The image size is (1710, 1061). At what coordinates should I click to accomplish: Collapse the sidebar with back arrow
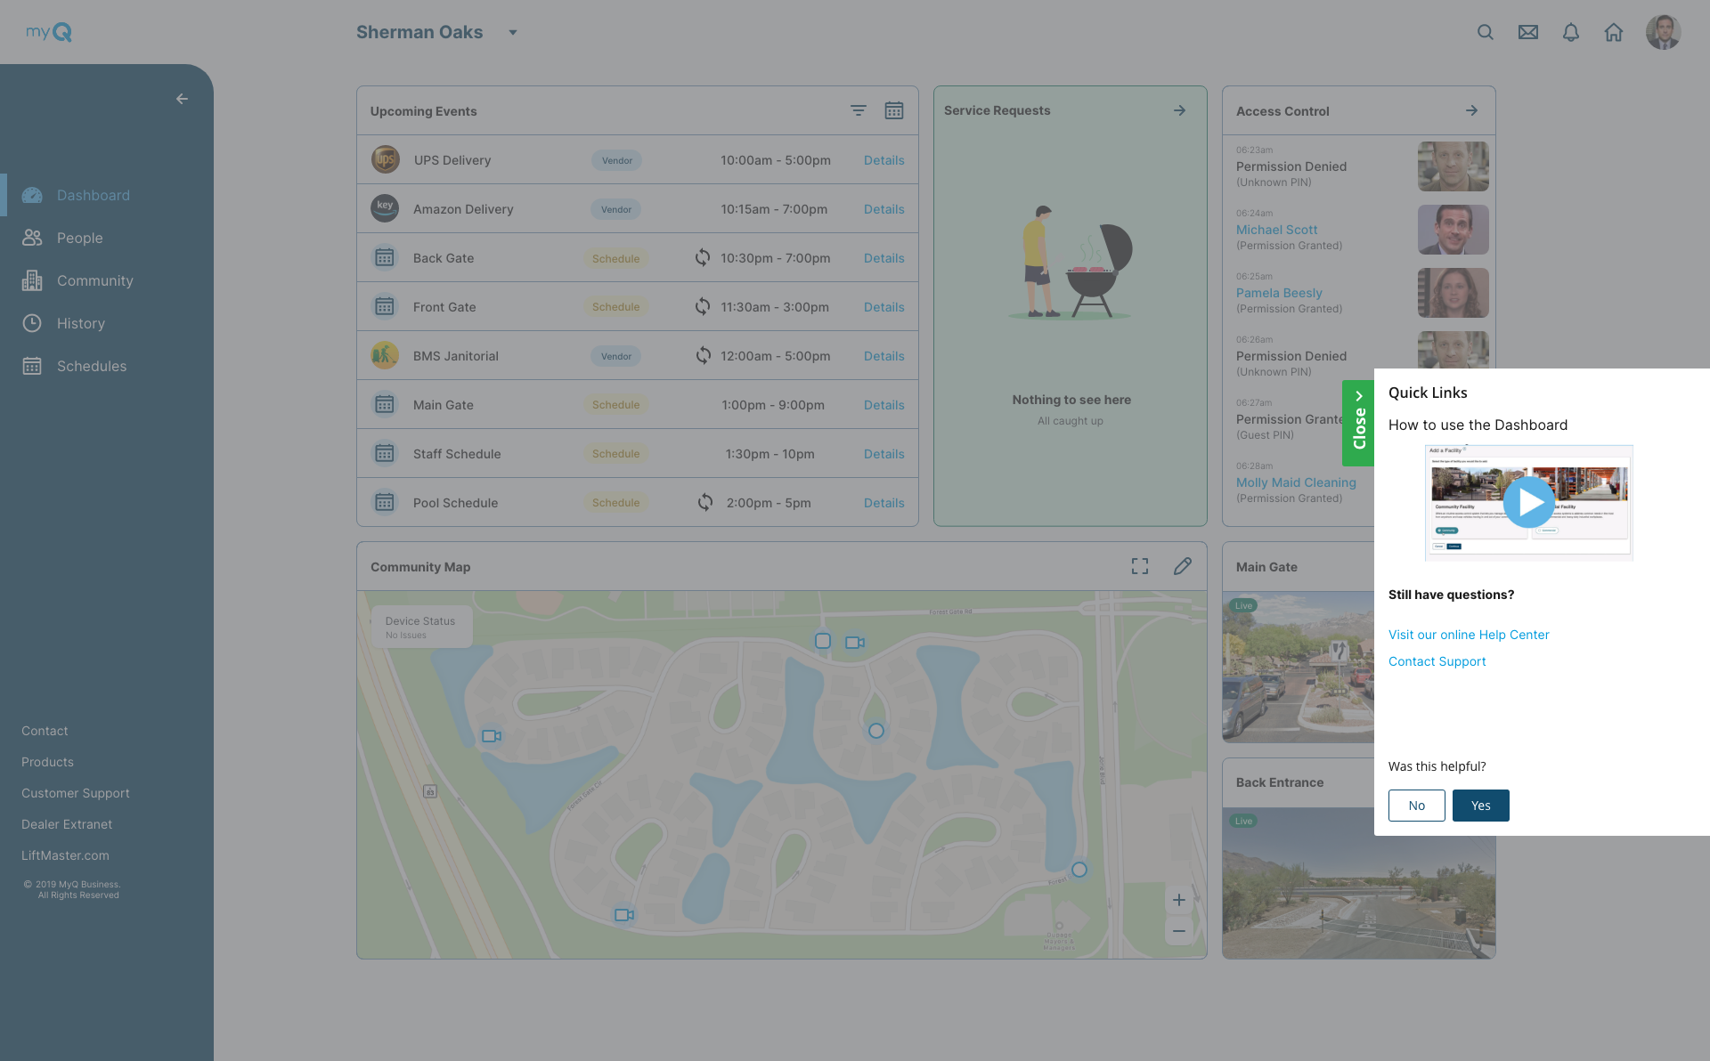pos(182,99)
